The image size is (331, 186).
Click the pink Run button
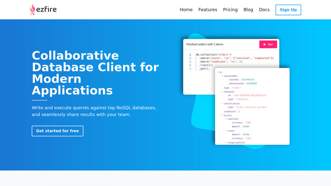[x=268, y=45]
